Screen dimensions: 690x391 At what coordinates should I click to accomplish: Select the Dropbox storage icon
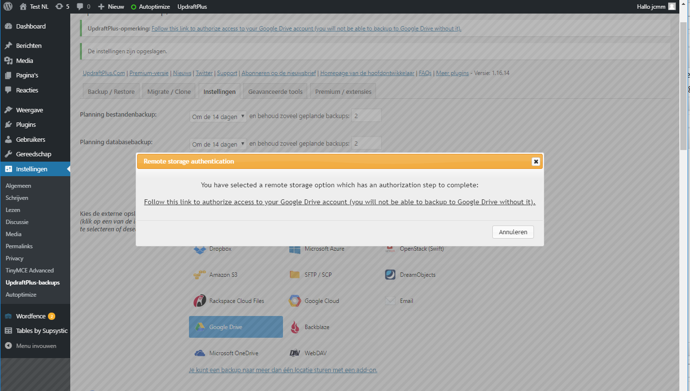pos(200,249)
